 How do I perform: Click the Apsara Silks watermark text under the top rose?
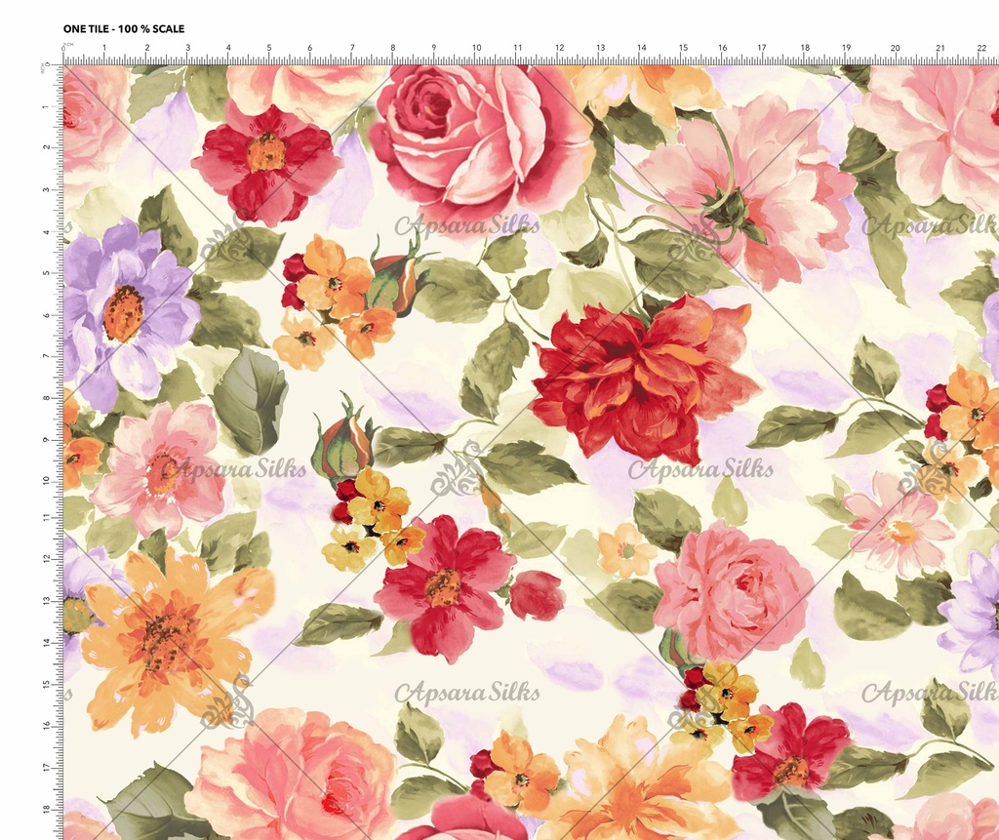click(466, 226)
